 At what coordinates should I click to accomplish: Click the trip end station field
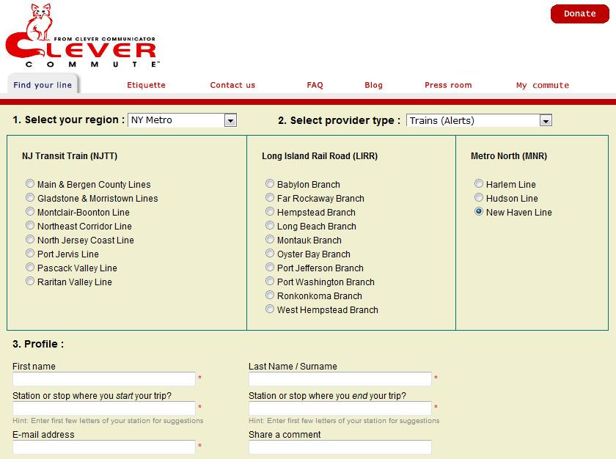tap(340, 408)
